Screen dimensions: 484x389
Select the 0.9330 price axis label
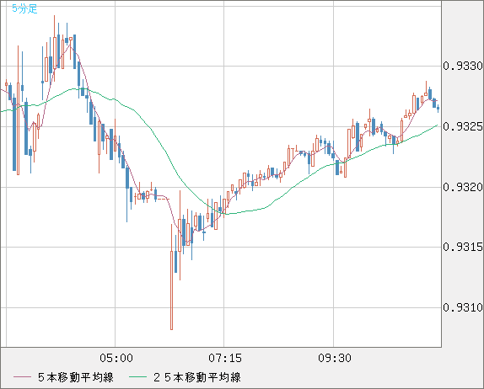point(463,66)
